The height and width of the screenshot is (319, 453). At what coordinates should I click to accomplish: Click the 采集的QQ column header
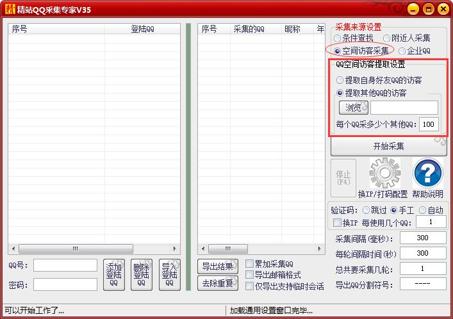click(249, 29)
